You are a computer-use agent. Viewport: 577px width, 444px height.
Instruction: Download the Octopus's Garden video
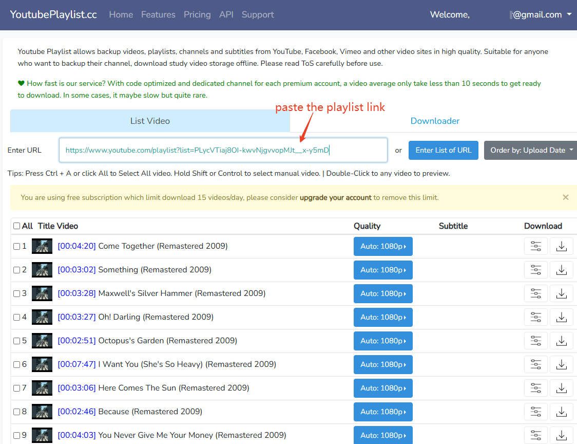click(562, 341)
